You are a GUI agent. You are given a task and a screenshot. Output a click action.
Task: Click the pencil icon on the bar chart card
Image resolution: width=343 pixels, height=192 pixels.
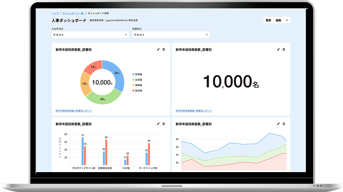(158, 124)
